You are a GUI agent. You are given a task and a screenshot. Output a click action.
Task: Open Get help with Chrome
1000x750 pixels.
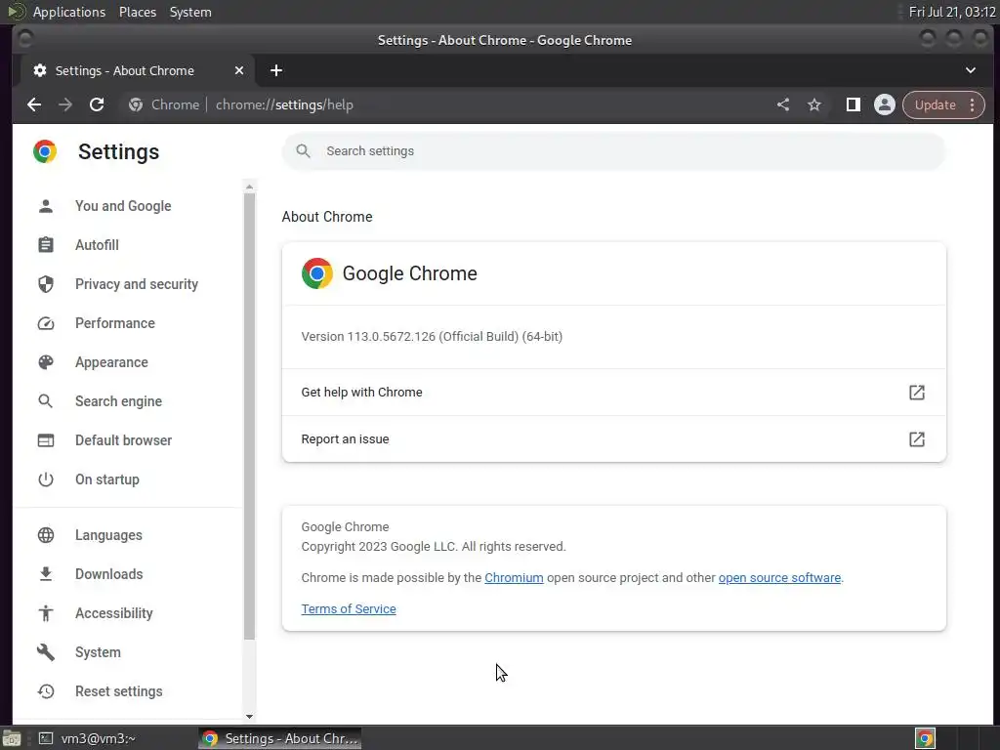click(x=613, y=393)
